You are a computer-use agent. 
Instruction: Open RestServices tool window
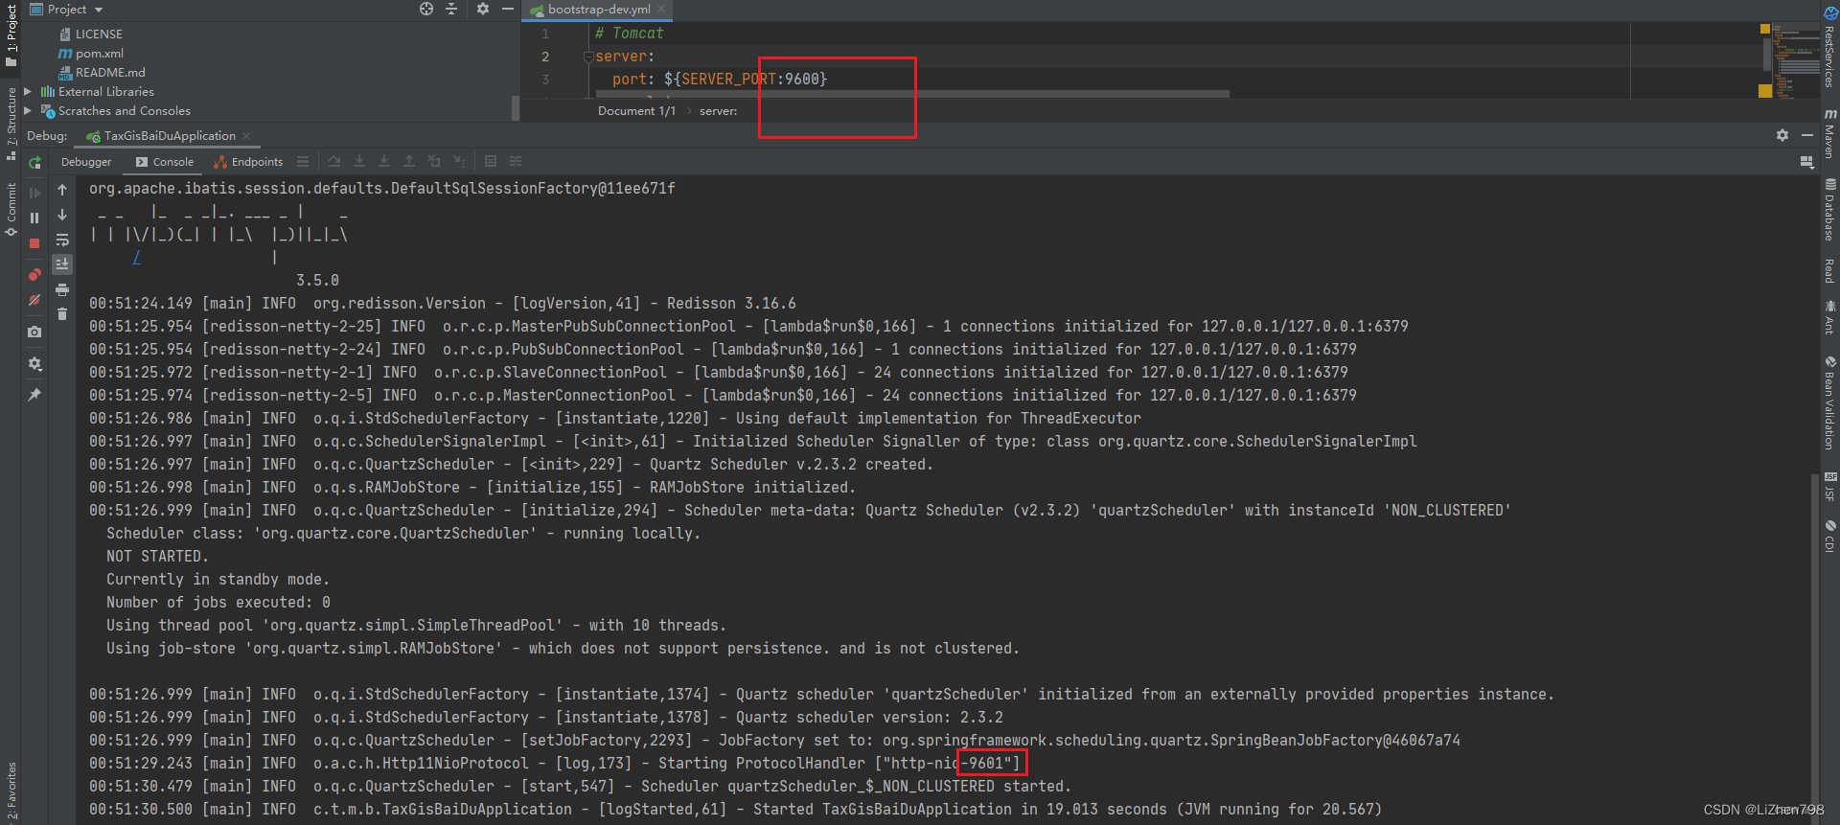1829,48
